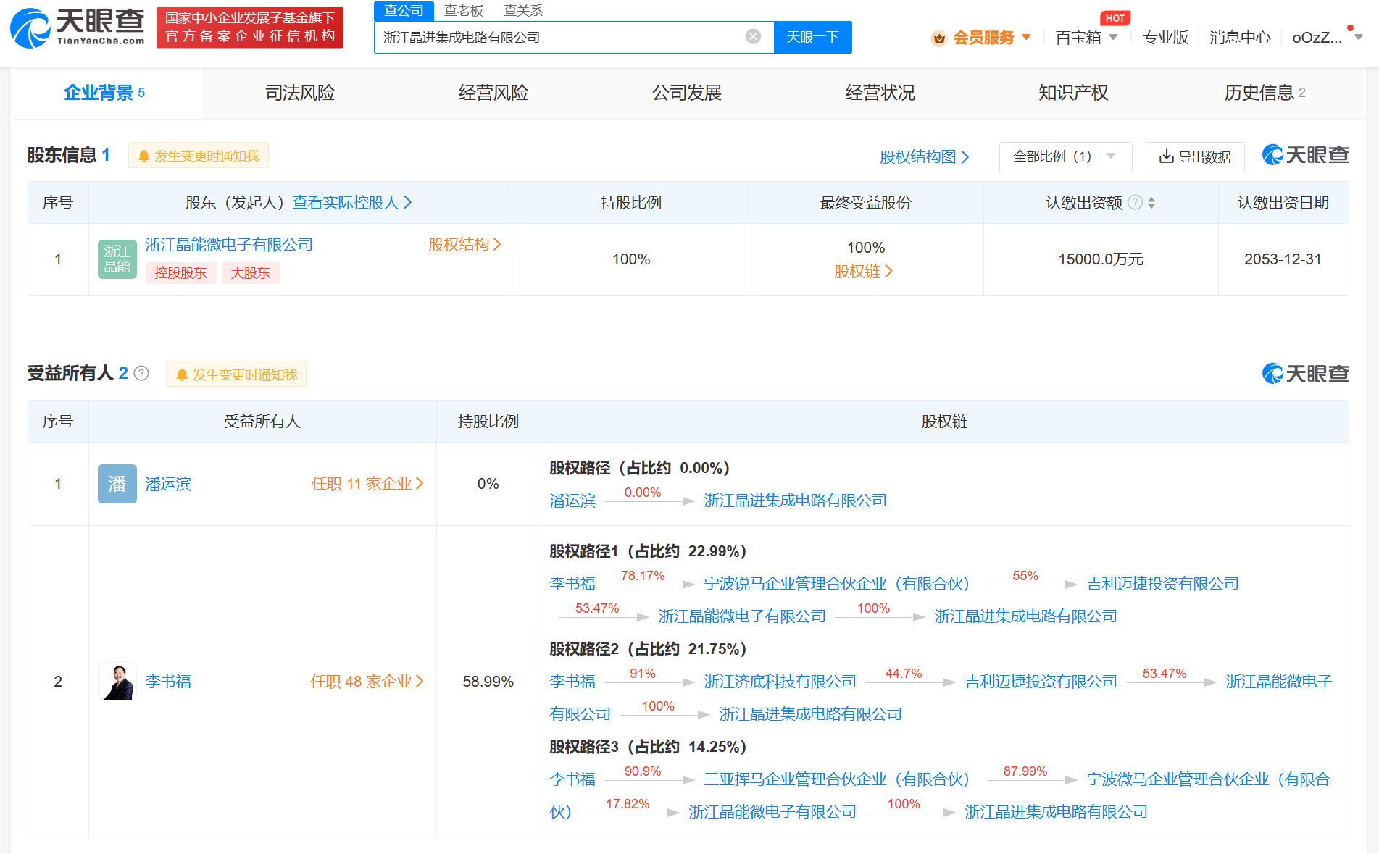Select the 查老板 search tab
The width and height of the screenshot is (1379, 854).
[x=464, y=11]
